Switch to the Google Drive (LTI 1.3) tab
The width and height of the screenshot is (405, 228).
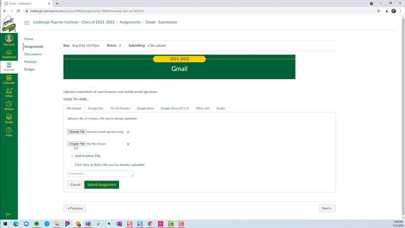(175, 108)
